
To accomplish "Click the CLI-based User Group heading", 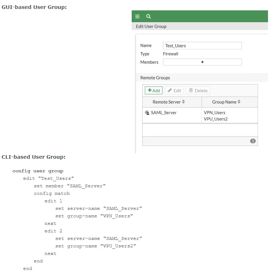I will [x=34, y=157].
